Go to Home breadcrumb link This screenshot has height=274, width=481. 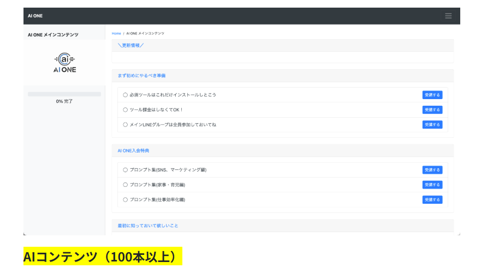click(x=116, y=33)
